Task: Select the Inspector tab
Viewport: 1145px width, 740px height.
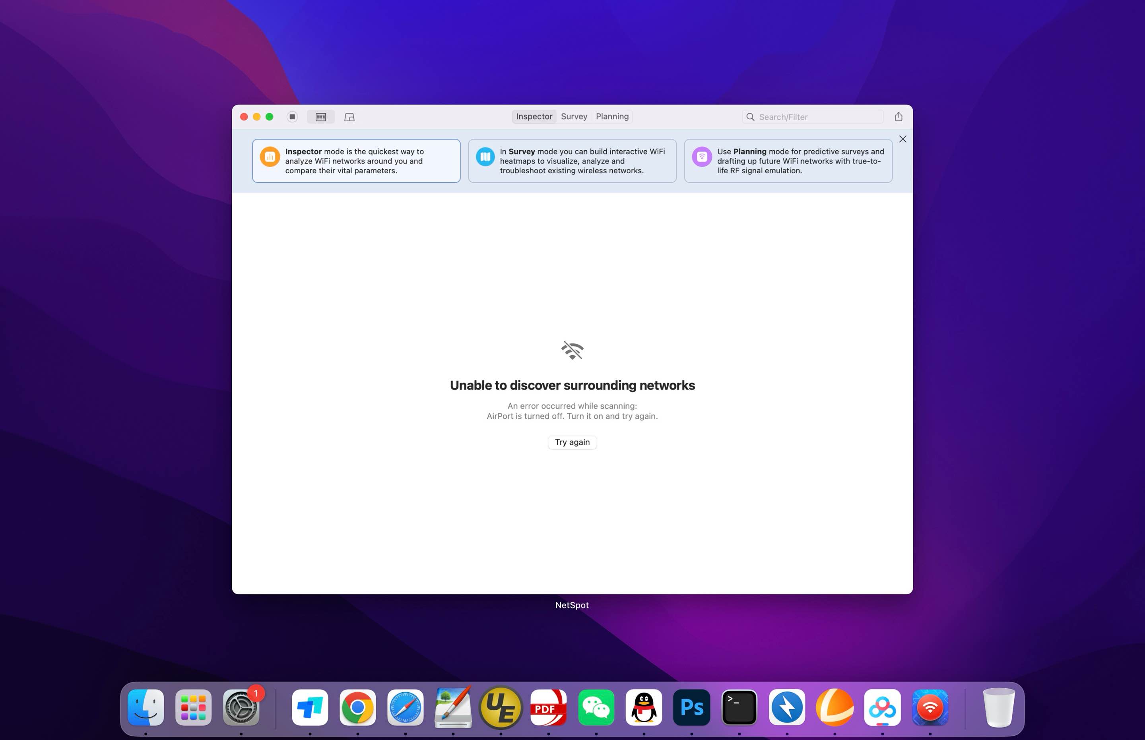Action: click(x=534, y=116)
